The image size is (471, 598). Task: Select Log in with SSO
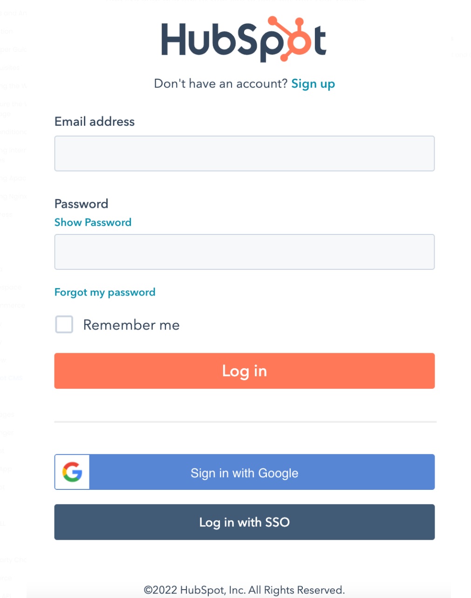click(x=244, y=522)
